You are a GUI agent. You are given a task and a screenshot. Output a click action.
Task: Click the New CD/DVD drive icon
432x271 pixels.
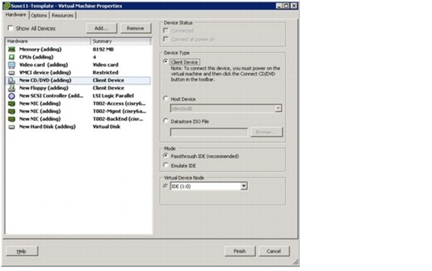[x=11, y=81]
